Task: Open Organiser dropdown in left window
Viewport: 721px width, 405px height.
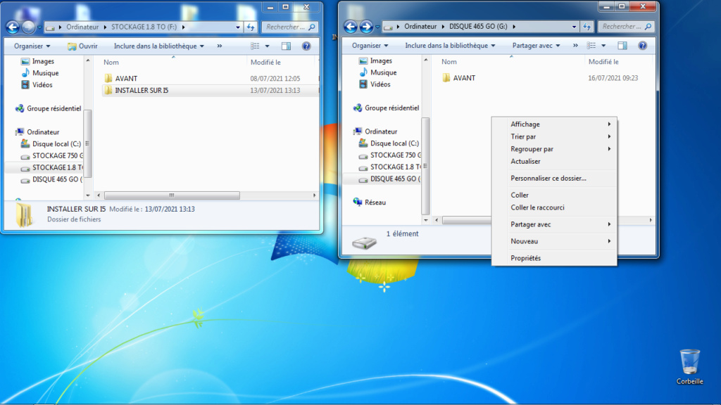Action: (x=32, y=46)
